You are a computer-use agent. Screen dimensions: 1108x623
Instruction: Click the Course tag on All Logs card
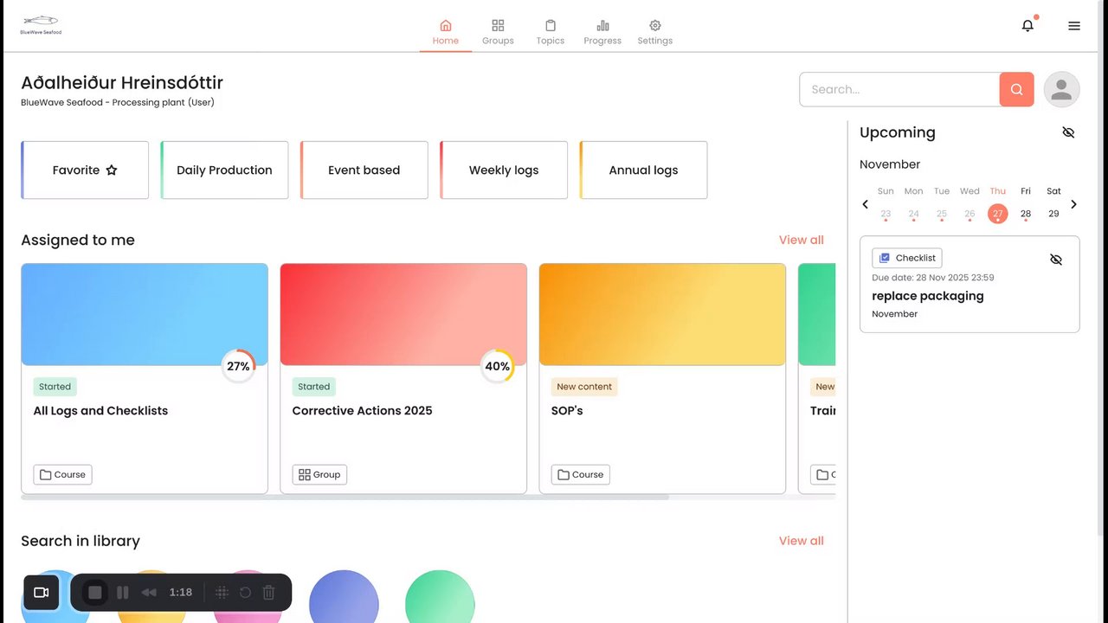click(62, 474)
